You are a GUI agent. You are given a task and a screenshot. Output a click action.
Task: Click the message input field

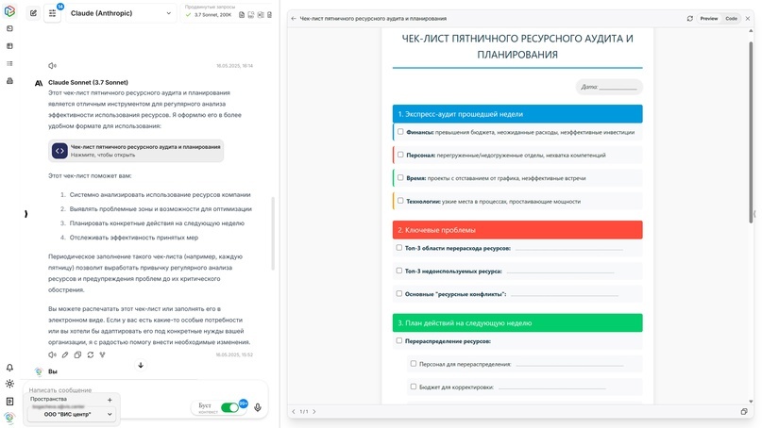(145, 389)
